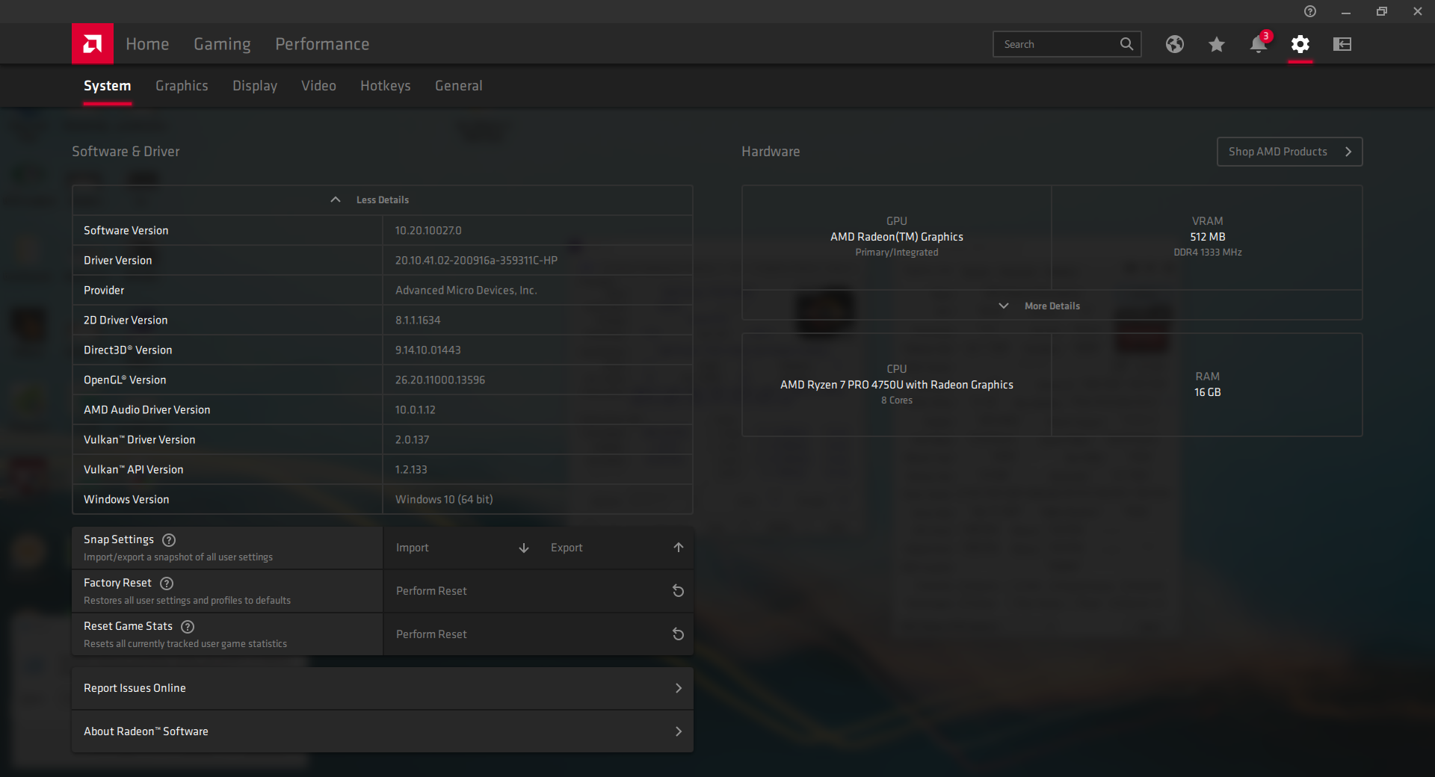
Task: Click the settings gear icon
Action: (x=1300, y=44)
